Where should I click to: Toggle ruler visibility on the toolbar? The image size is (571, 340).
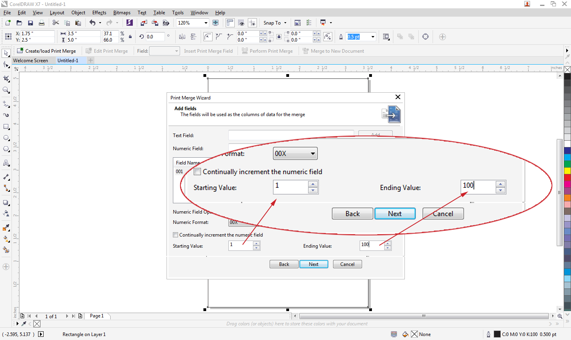click(230, 23)
